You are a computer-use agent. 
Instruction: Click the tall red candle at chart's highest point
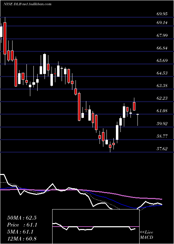(5, 38)
